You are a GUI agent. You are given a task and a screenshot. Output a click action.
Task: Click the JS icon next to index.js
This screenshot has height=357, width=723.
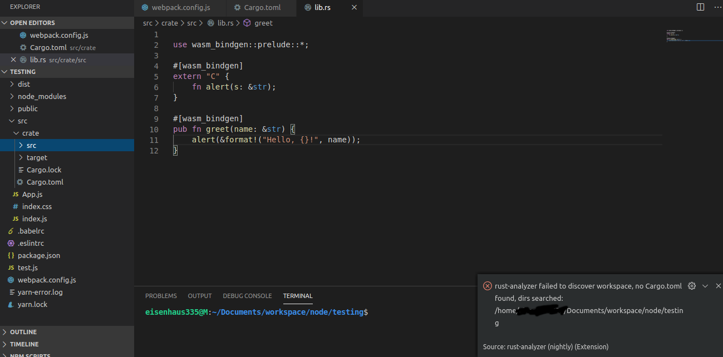pyautogui.click(x=16, y=219)
